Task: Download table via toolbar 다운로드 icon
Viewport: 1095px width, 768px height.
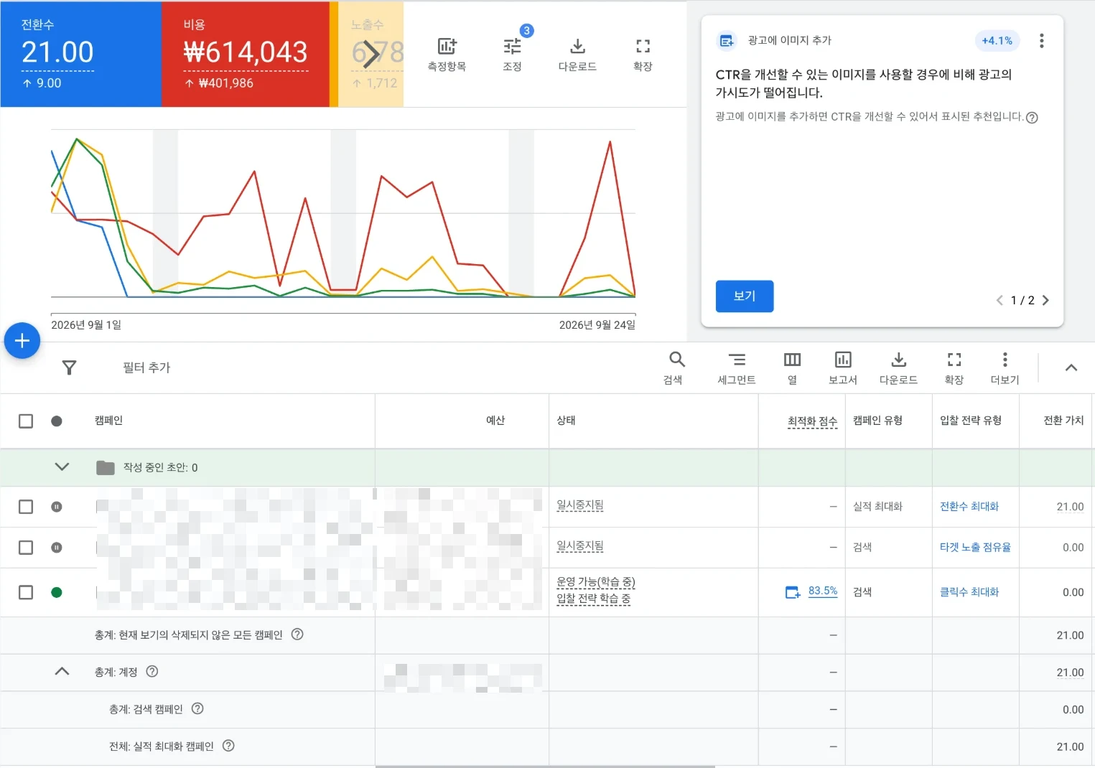Action: (898, 360)
